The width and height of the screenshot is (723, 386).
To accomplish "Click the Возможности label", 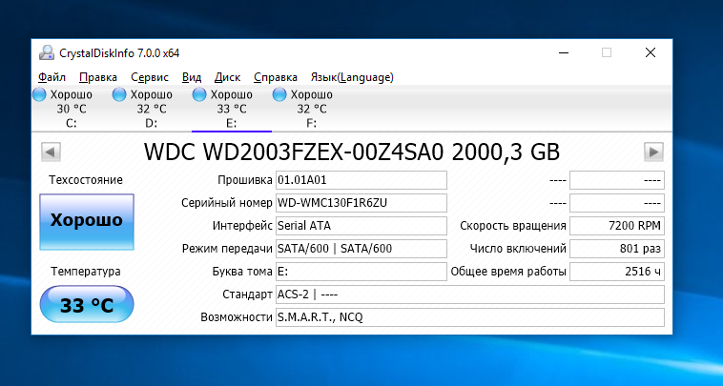I will pos(237,317).
